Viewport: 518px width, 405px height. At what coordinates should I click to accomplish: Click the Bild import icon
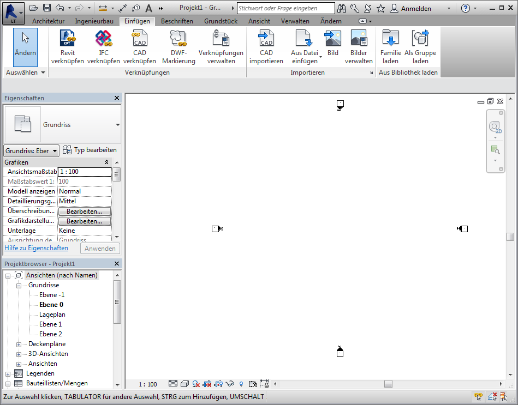pos(332,38)
